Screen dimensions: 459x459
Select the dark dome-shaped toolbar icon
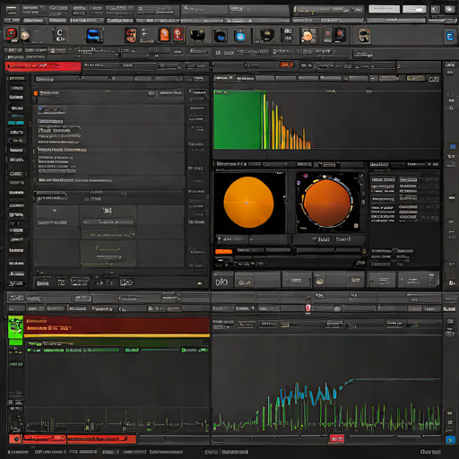pos(267,35)
